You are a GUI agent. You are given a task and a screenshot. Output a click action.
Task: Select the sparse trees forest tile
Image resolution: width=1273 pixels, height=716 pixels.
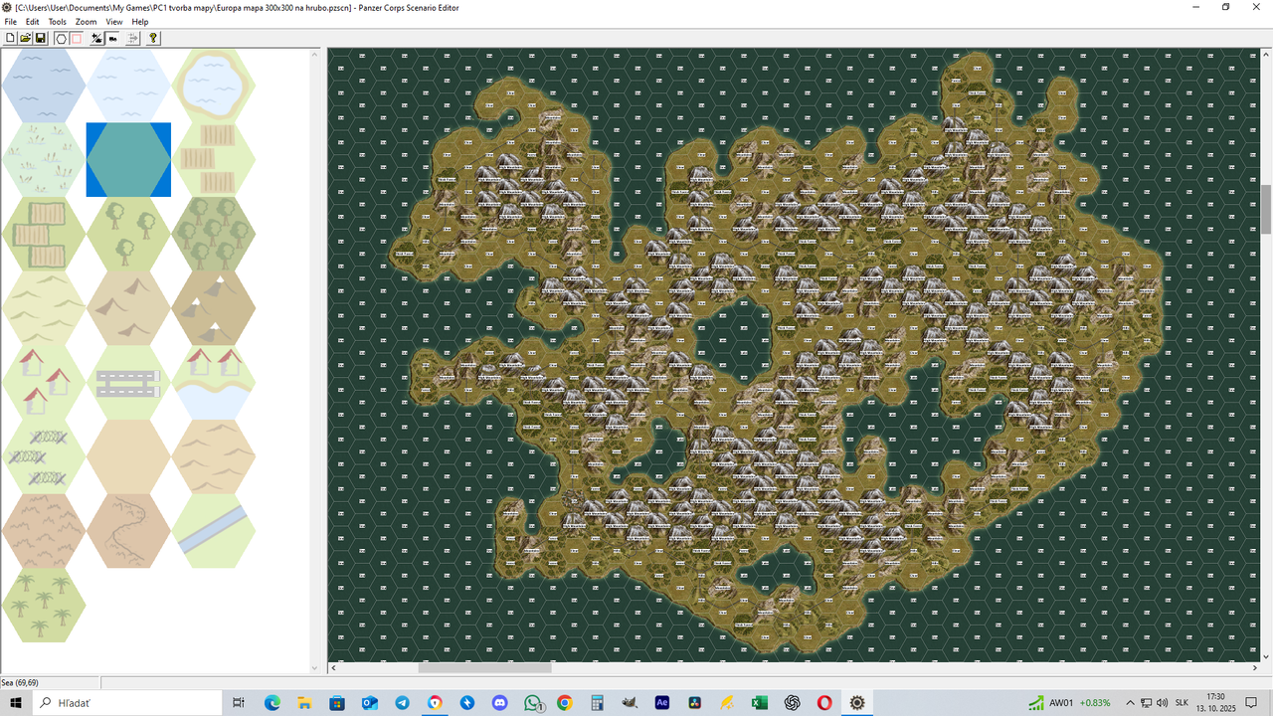click(x=128, y=234)
